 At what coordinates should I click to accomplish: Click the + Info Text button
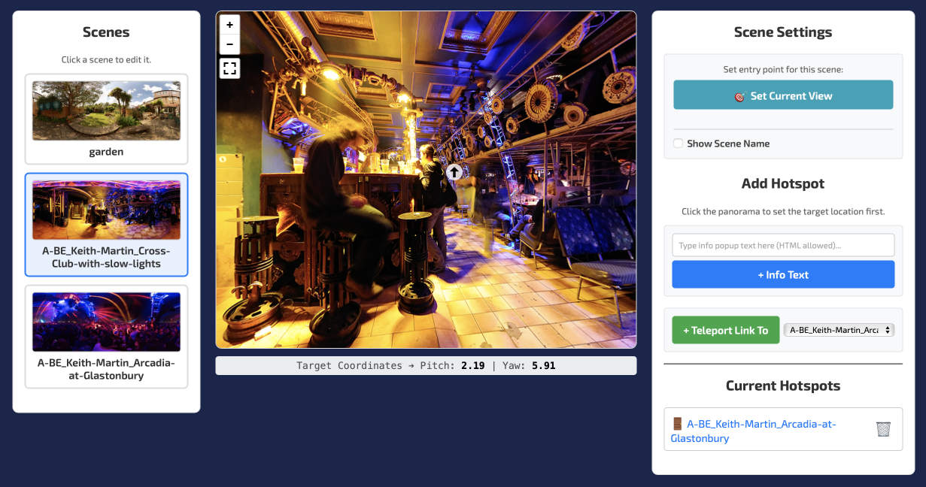point(782,274)
